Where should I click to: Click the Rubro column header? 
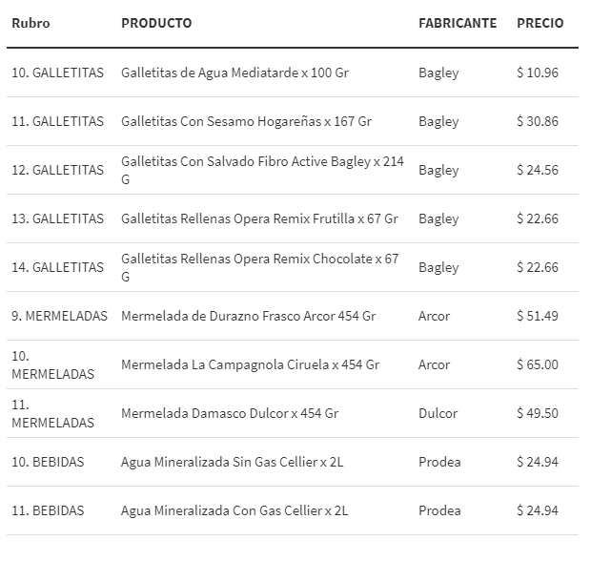[31, 23]
